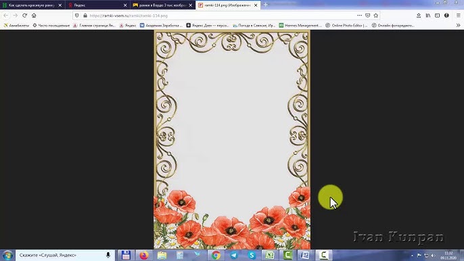Image resolution: width=464 pixels, height=261 pixels.
Task: Close the first green-icon tab
Action: 60,5
